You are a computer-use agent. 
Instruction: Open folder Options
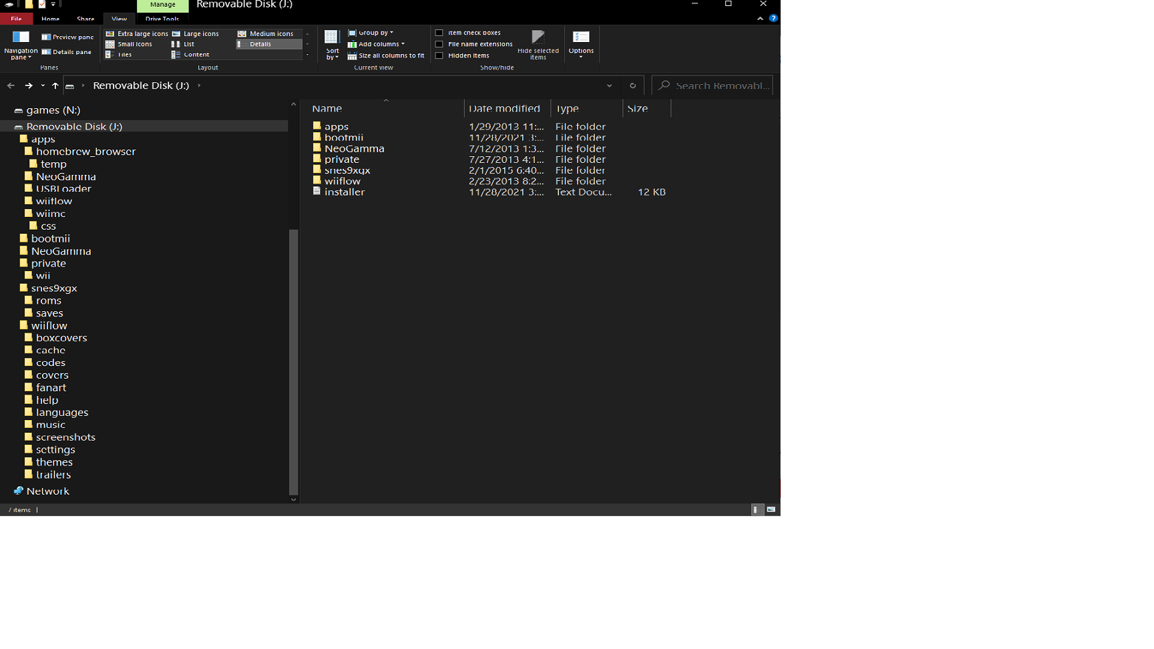pyautogui.click(x=581, y=44)
